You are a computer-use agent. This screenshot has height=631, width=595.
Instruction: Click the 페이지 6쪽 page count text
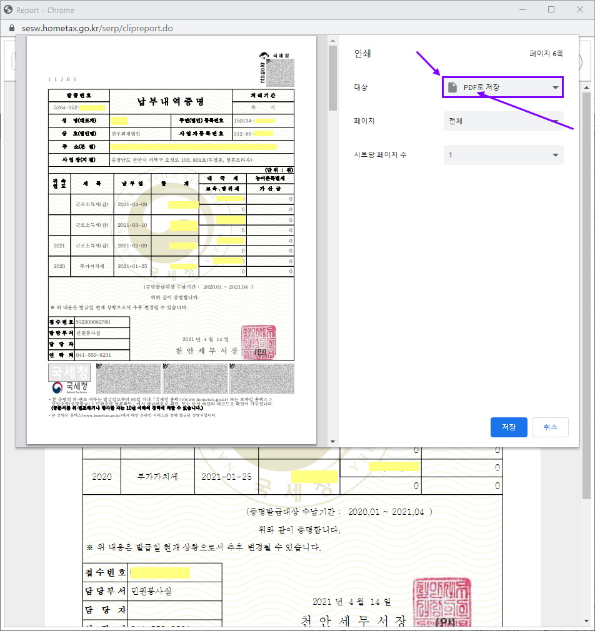click(x=546, y=54)
